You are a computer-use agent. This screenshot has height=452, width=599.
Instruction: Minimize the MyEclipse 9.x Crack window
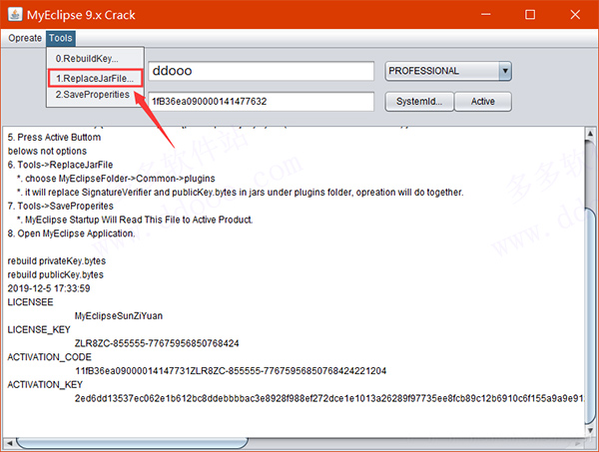tap(486, 15)
